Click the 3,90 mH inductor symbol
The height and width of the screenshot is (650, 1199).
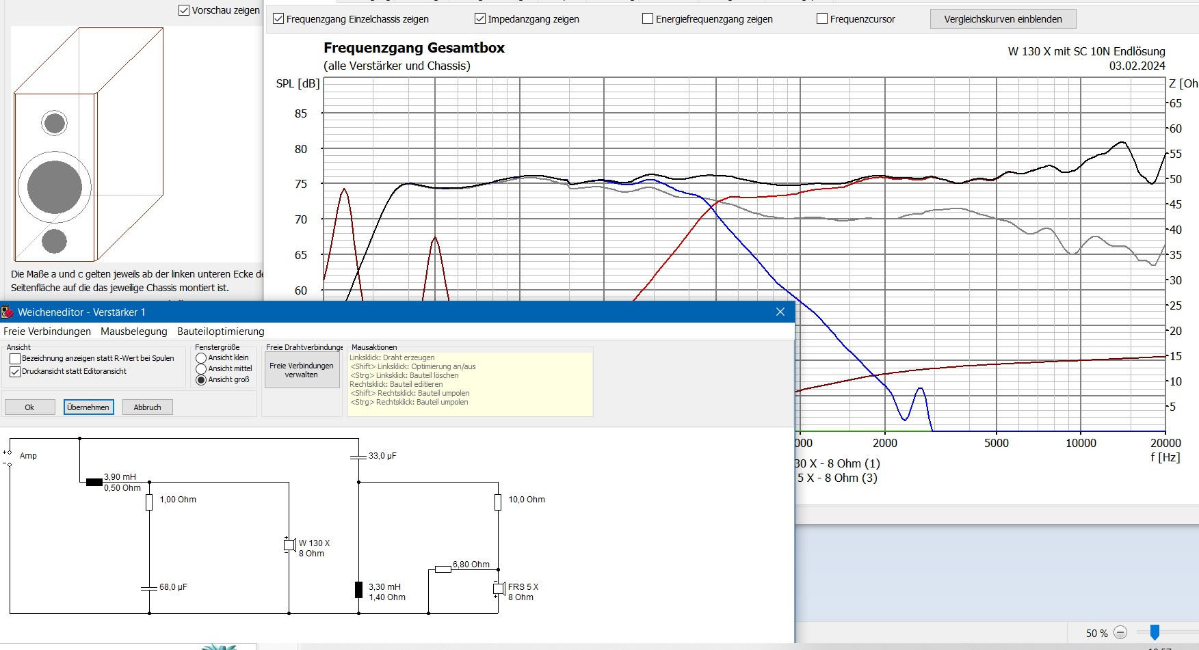click(94, 482)
